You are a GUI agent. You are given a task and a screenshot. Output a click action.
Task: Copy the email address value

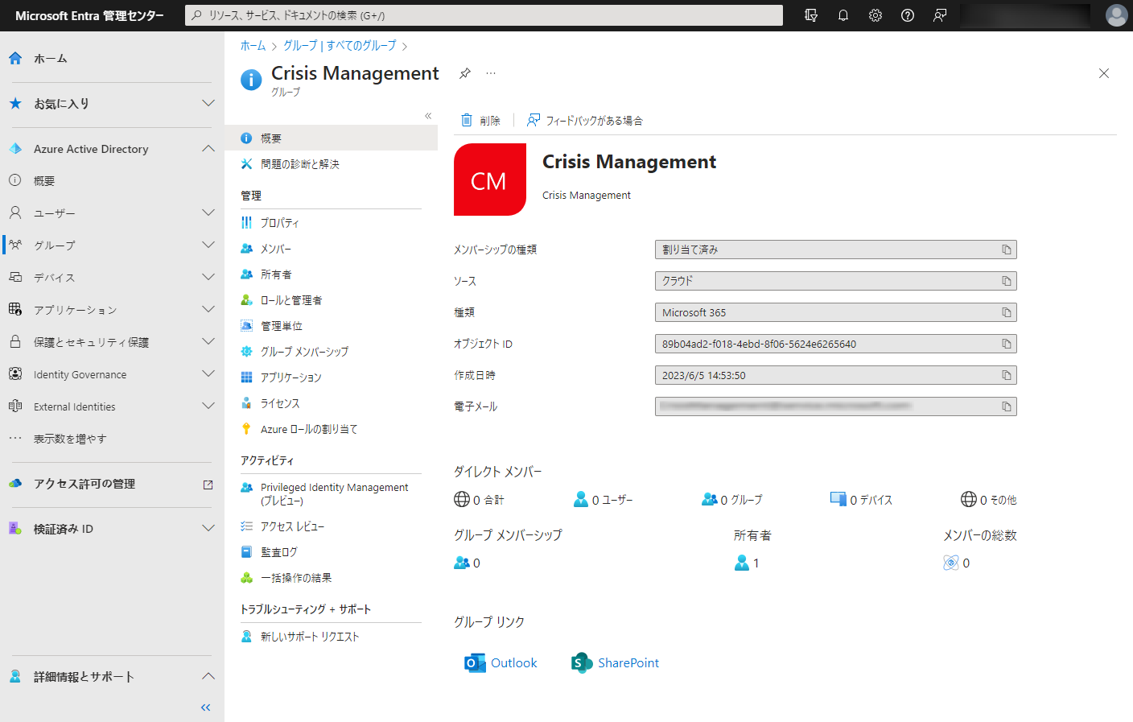click(1007, 406)
